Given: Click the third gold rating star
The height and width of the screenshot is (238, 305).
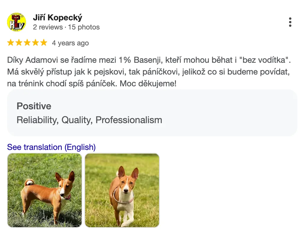Looking at the screenshot, I should pos(27,43).
